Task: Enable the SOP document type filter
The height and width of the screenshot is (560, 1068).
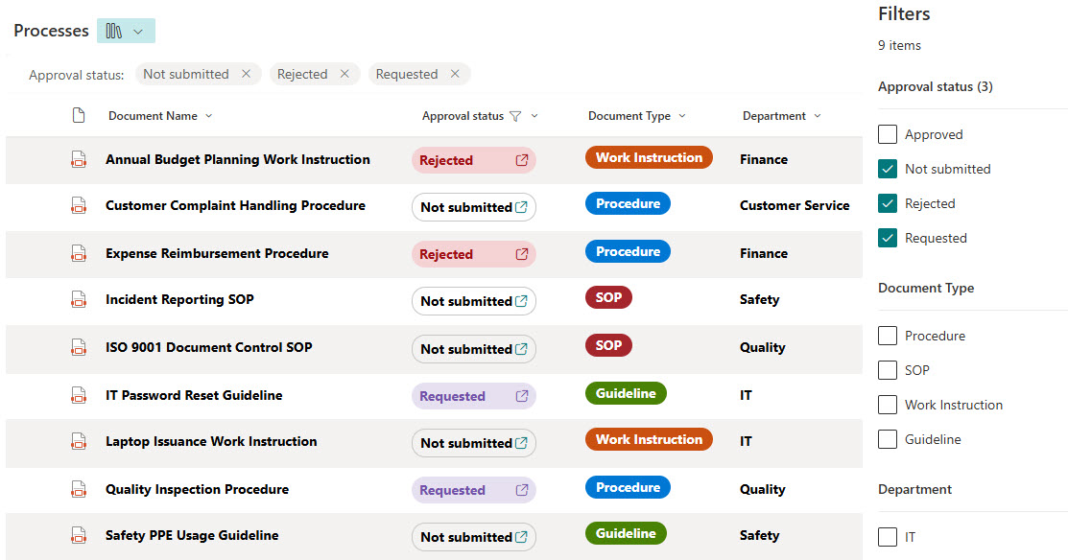Action: [888, 370]
